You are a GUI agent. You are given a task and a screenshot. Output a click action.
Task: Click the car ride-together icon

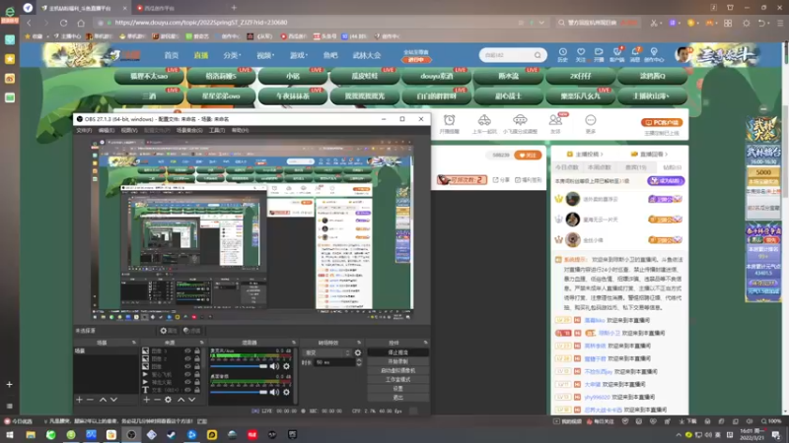click(484, 120)
